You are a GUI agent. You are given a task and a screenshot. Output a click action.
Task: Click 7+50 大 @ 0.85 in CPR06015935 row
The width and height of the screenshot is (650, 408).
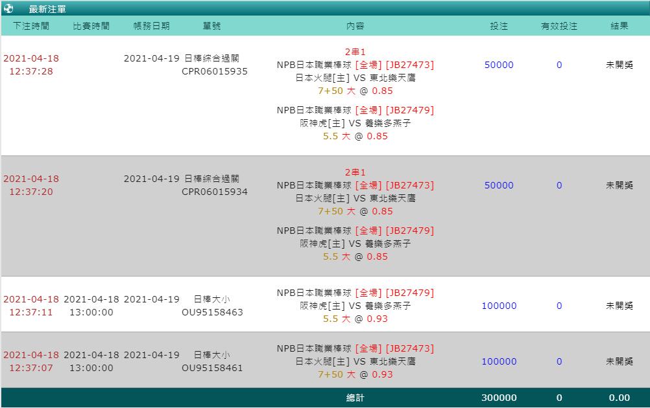click(x=355, y=91)
